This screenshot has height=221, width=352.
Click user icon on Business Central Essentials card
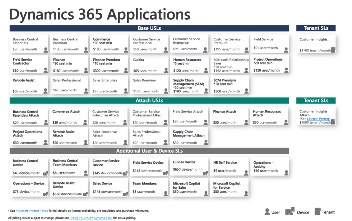point(46,50)
